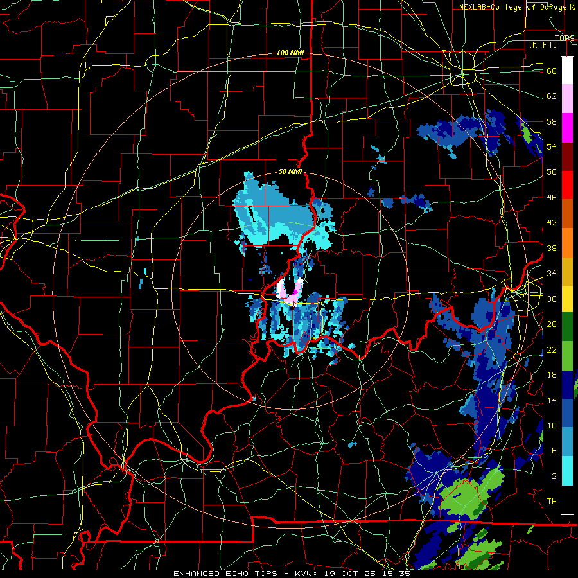Click the 54 scale value
Image resolution: width=578 pixels, height=578 pixels.
(552, 146)
